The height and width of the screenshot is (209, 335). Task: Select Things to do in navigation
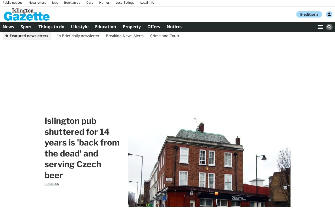(x=51, y=27)
